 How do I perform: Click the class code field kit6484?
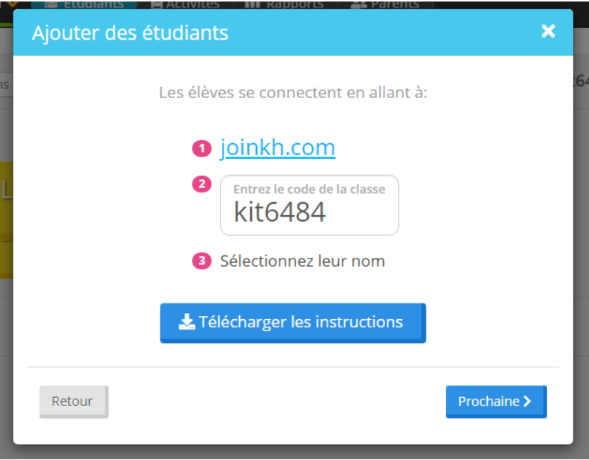click(x=309, y=205)
